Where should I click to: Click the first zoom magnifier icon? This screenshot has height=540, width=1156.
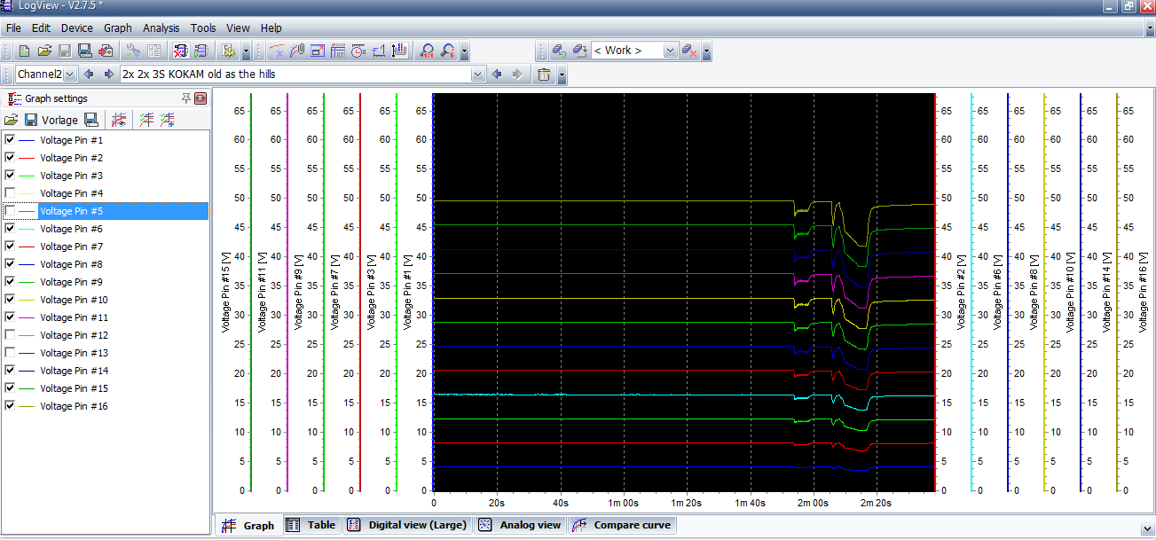coord(428,51)
